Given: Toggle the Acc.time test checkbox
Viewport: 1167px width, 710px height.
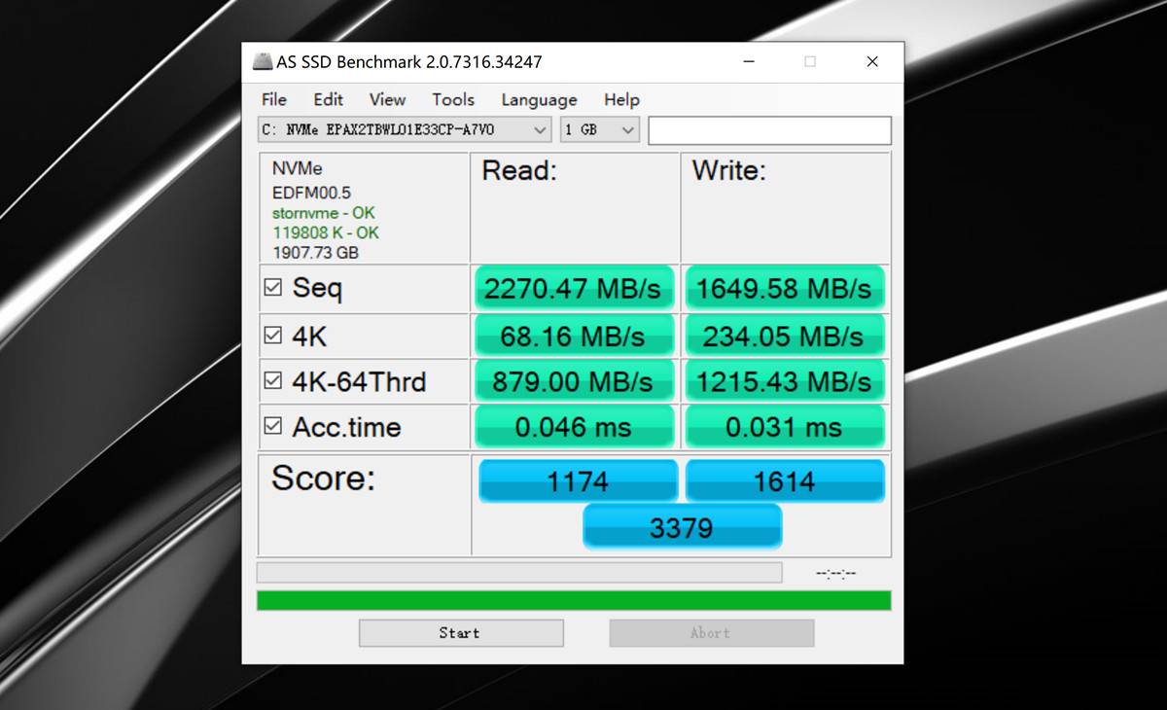Looking at the screenshot, I should 273,426.
